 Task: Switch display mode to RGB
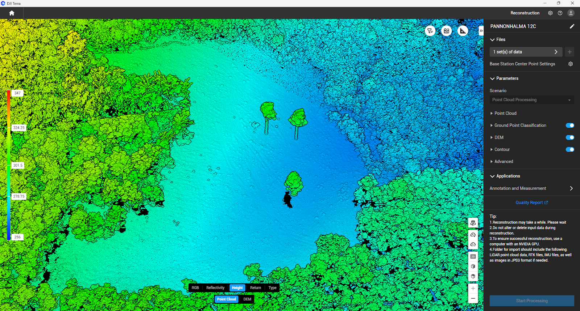[195, 288]
